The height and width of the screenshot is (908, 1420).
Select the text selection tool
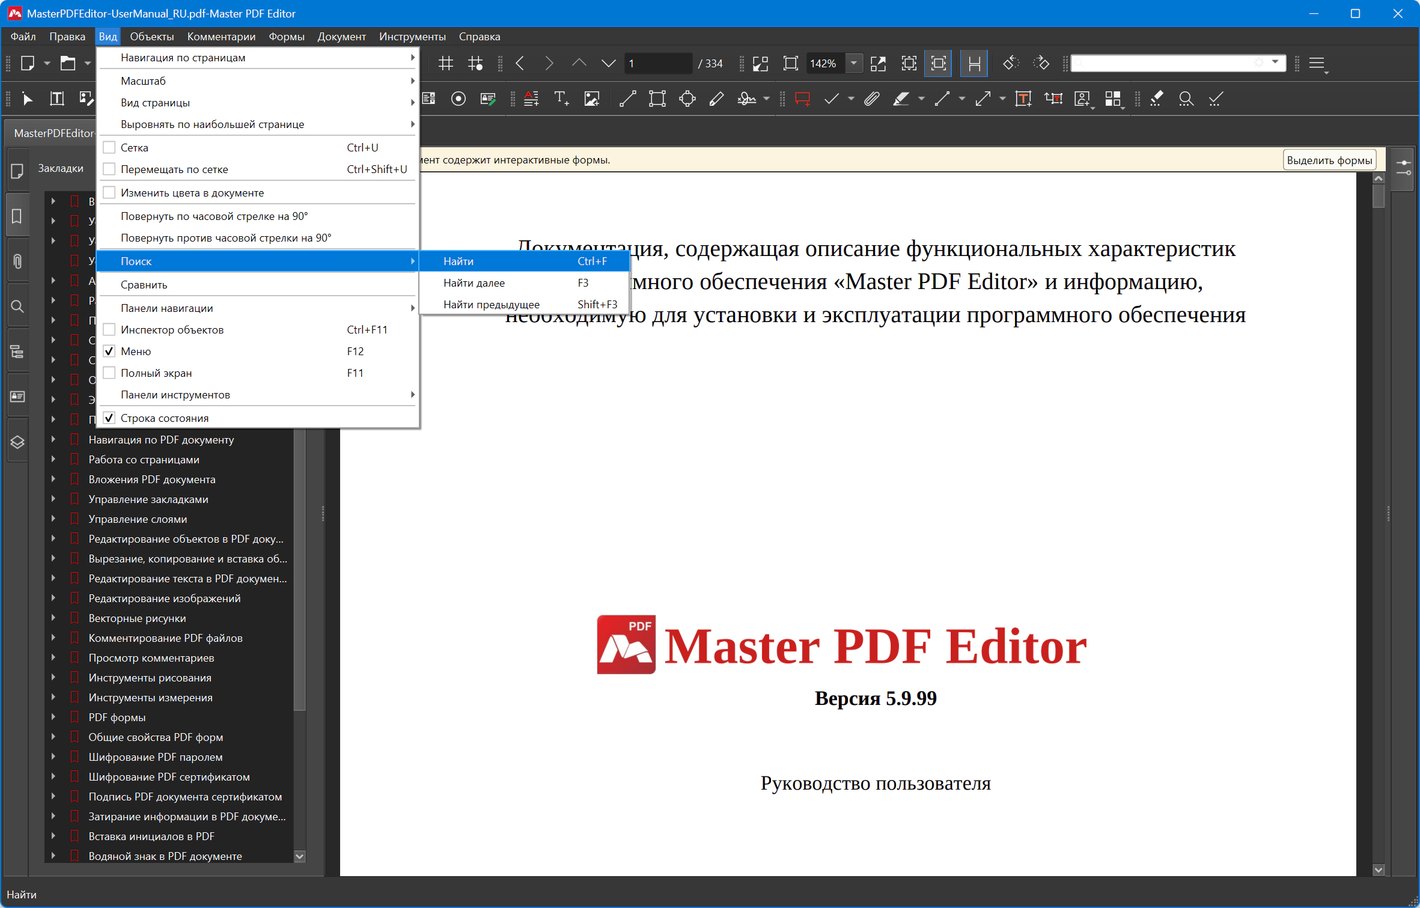(57, 99)
